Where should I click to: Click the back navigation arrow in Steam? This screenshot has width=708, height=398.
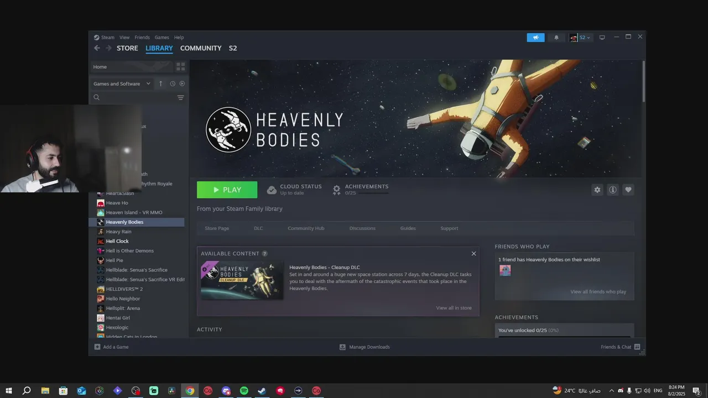tap(97, 48)
